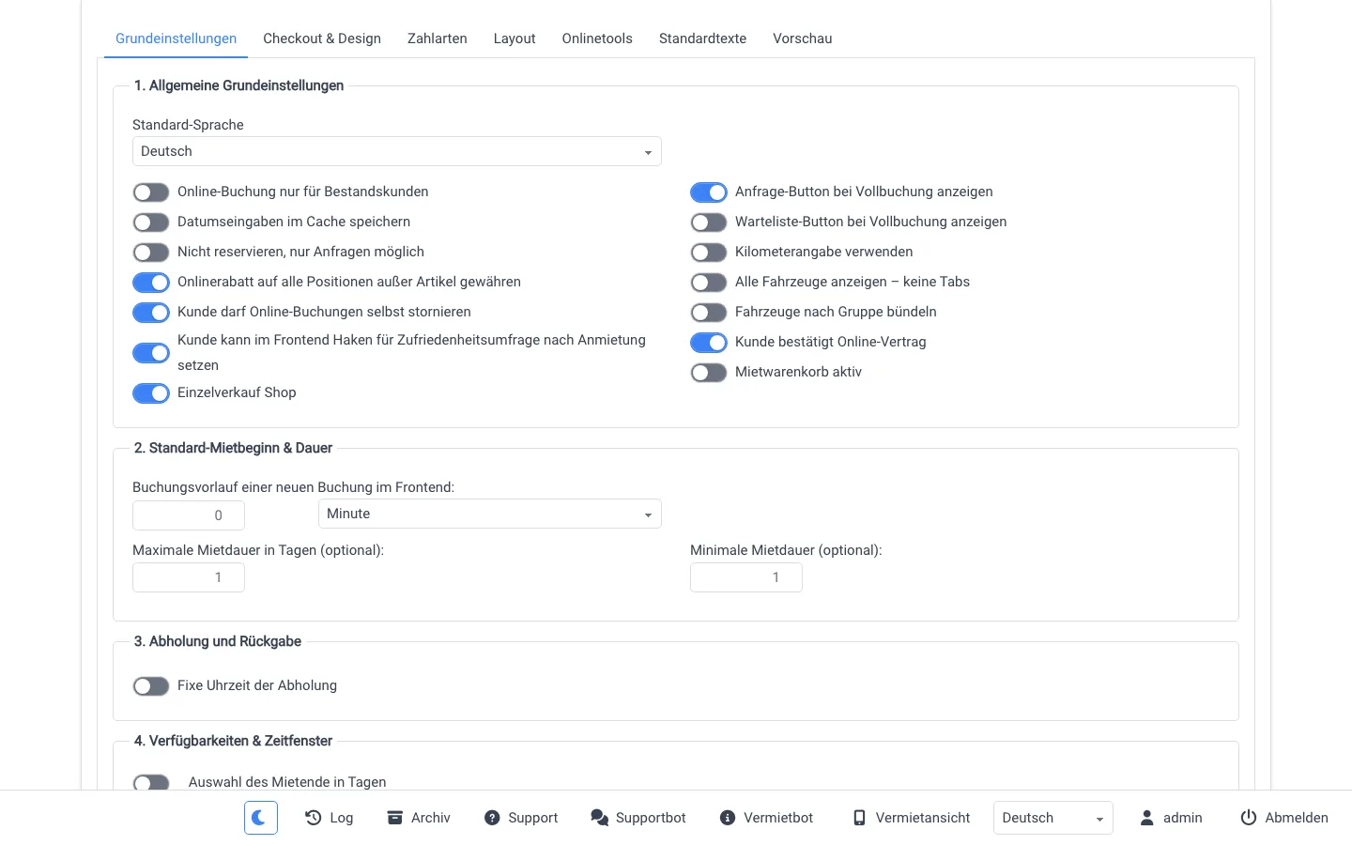Click the Vermietbot info icon
1352x845 pixels.
tap(728, 818)
